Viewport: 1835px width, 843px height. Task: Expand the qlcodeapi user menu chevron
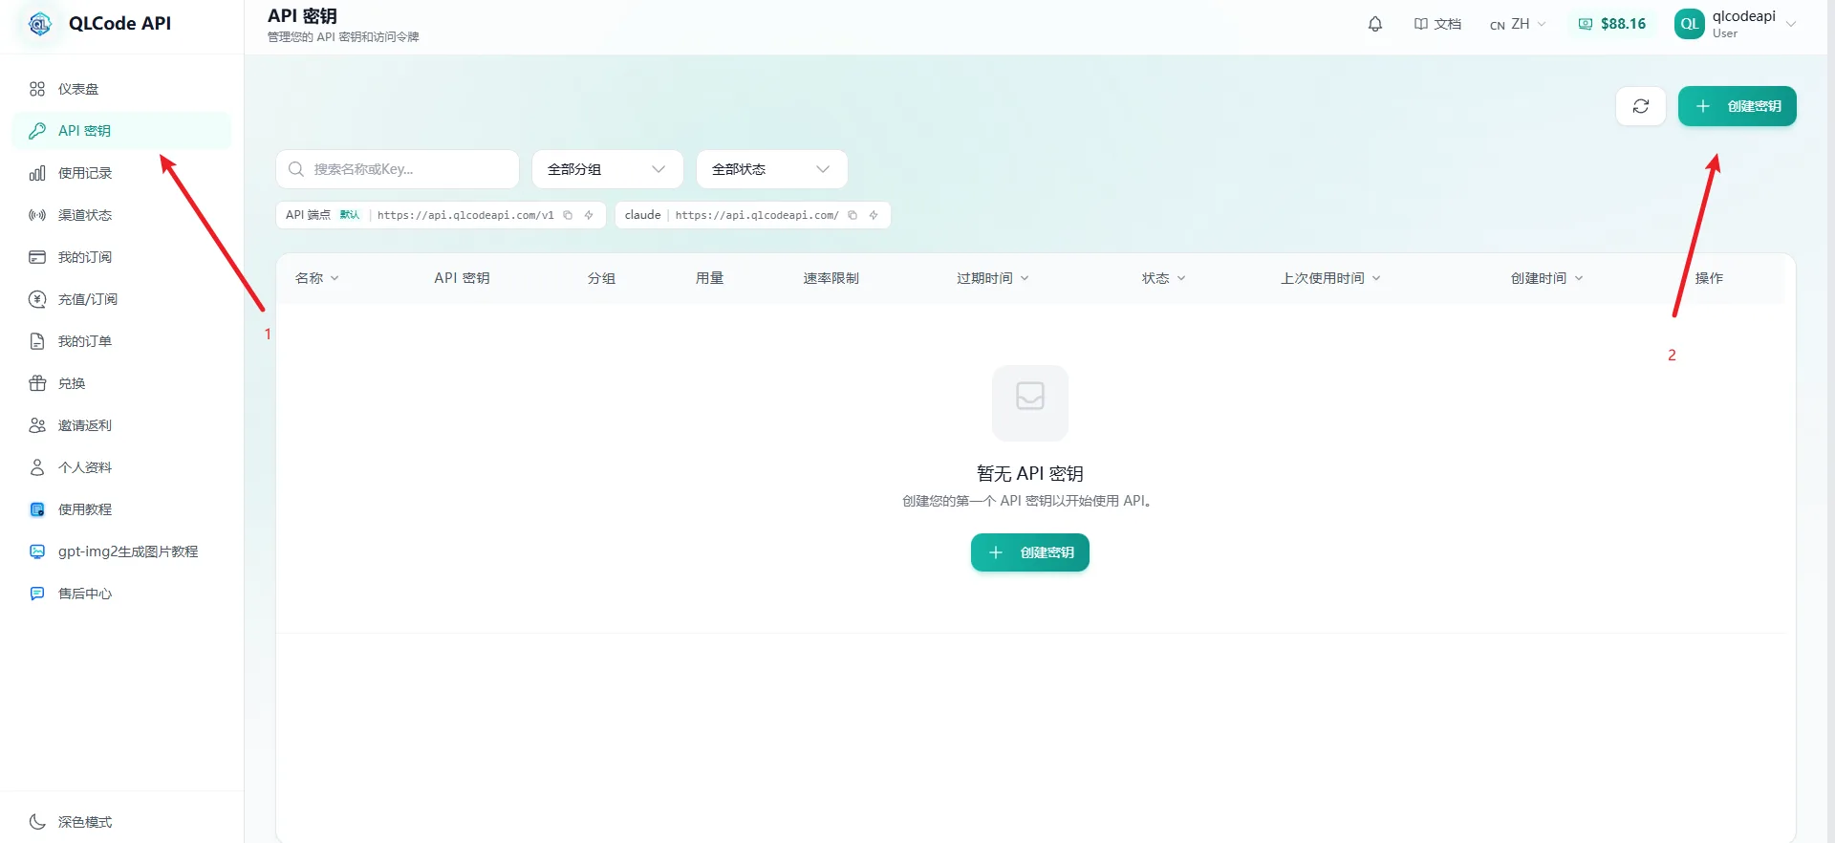[1791, 24]
